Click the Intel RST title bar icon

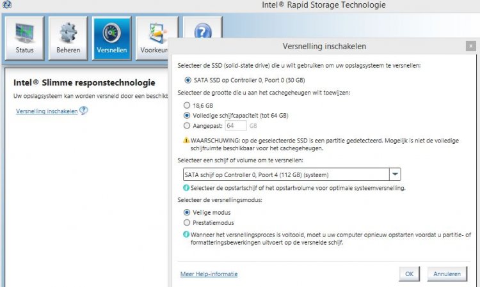tap(7, 4)
